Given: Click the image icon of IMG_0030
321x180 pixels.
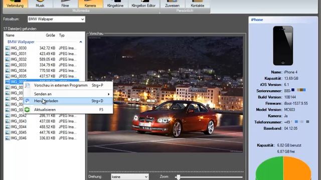Looking at the screenshot, I should tap(8, 48).
